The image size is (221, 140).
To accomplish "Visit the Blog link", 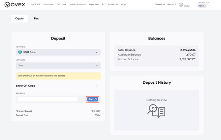I will tap(123, 5).
